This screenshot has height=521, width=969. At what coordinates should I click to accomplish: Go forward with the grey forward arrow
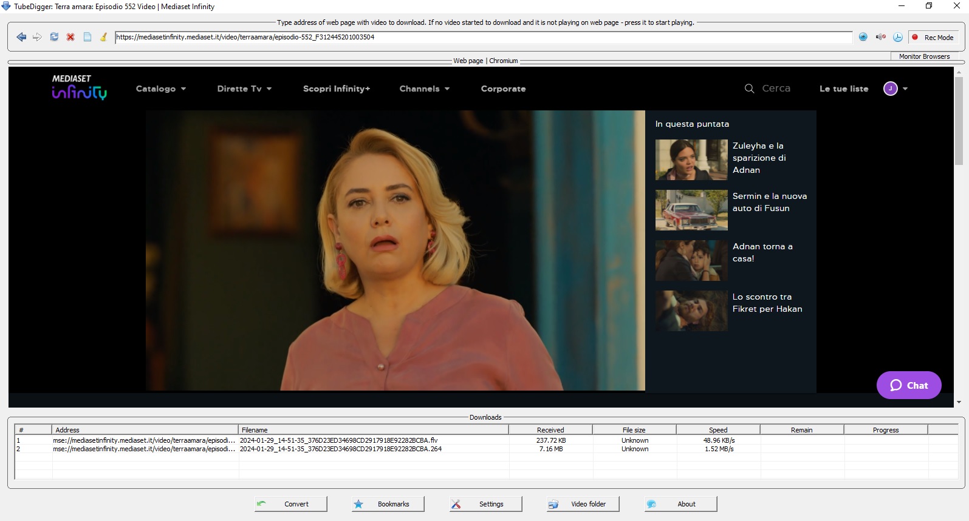38,37
